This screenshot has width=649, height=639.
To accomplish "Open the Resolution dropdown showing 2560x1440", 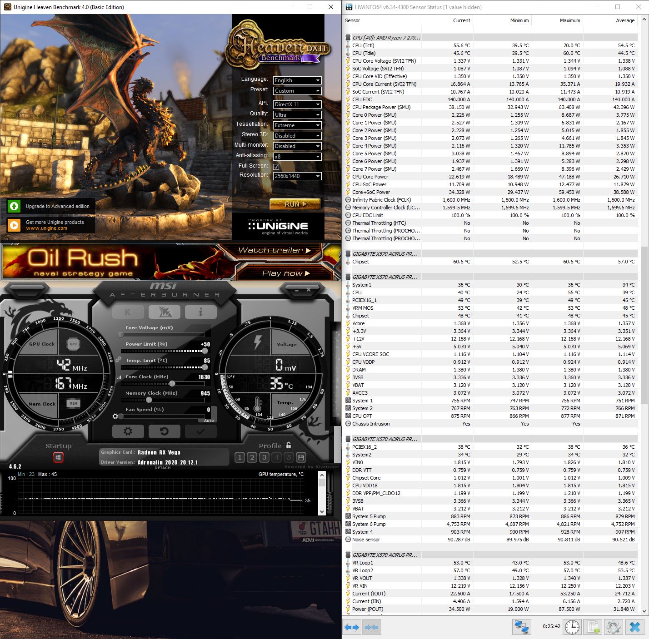I will (297, 176).
